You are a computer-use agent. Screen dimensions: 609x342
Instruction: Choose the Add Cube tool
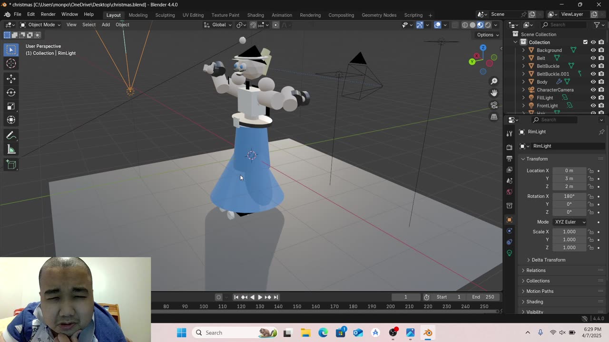11,165
